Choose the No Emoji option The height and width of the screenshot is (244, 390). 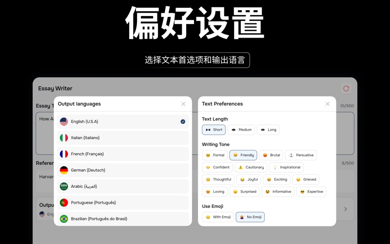(x=250, y=217)
